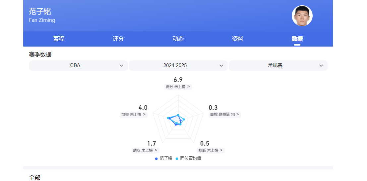Go to the 动态 news tab
367x181 pixels.
pos(178,39)
